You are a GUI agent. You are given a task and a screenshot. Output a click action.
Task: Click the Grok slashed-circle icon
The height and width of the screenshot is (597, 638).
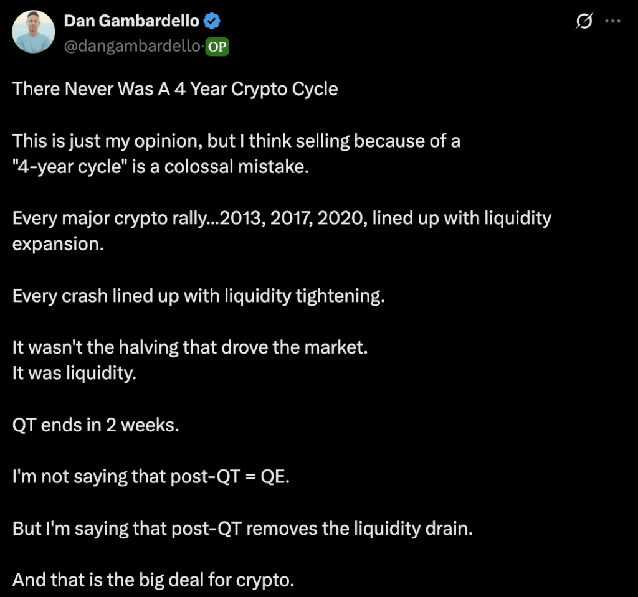click(x=584, y=22)
